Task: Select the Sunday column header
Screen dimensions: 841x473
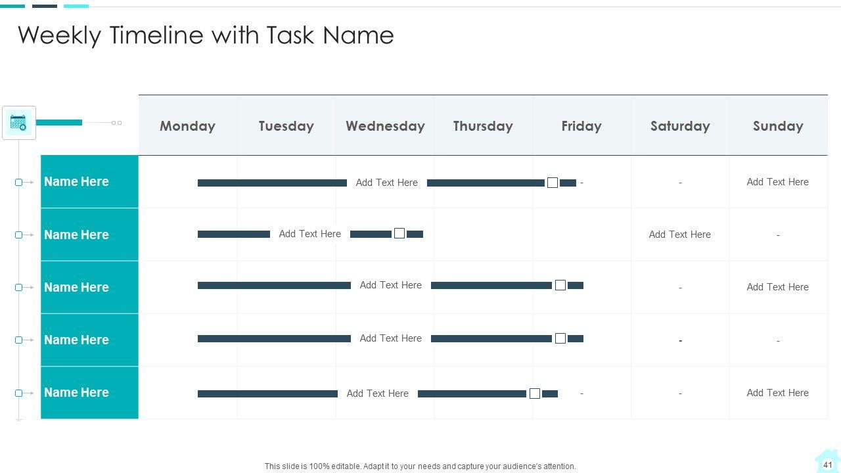Action: pyautogui.click(x=778, y=125)
